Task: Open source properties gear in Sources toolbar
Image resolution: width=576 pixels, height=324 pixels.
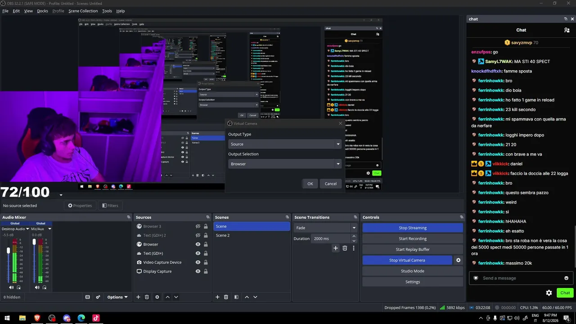Action: (157, 297)
